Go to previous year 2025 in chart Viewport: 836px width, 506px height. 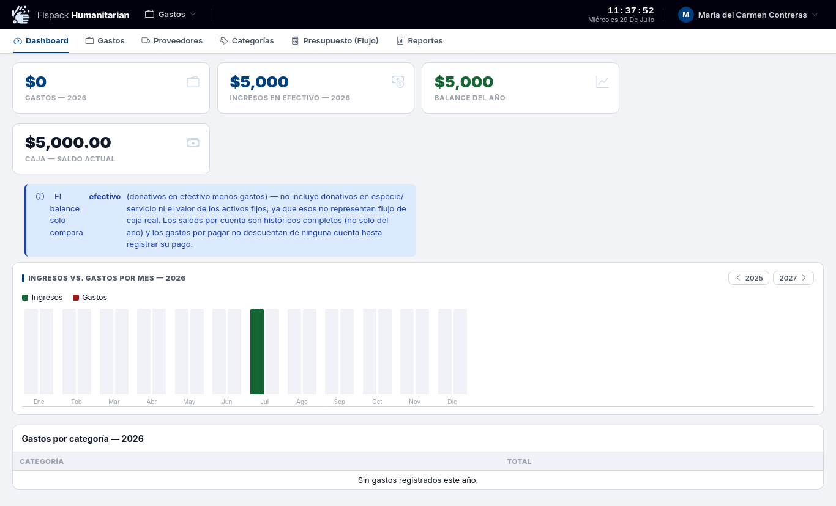click(x=748, y=278)
